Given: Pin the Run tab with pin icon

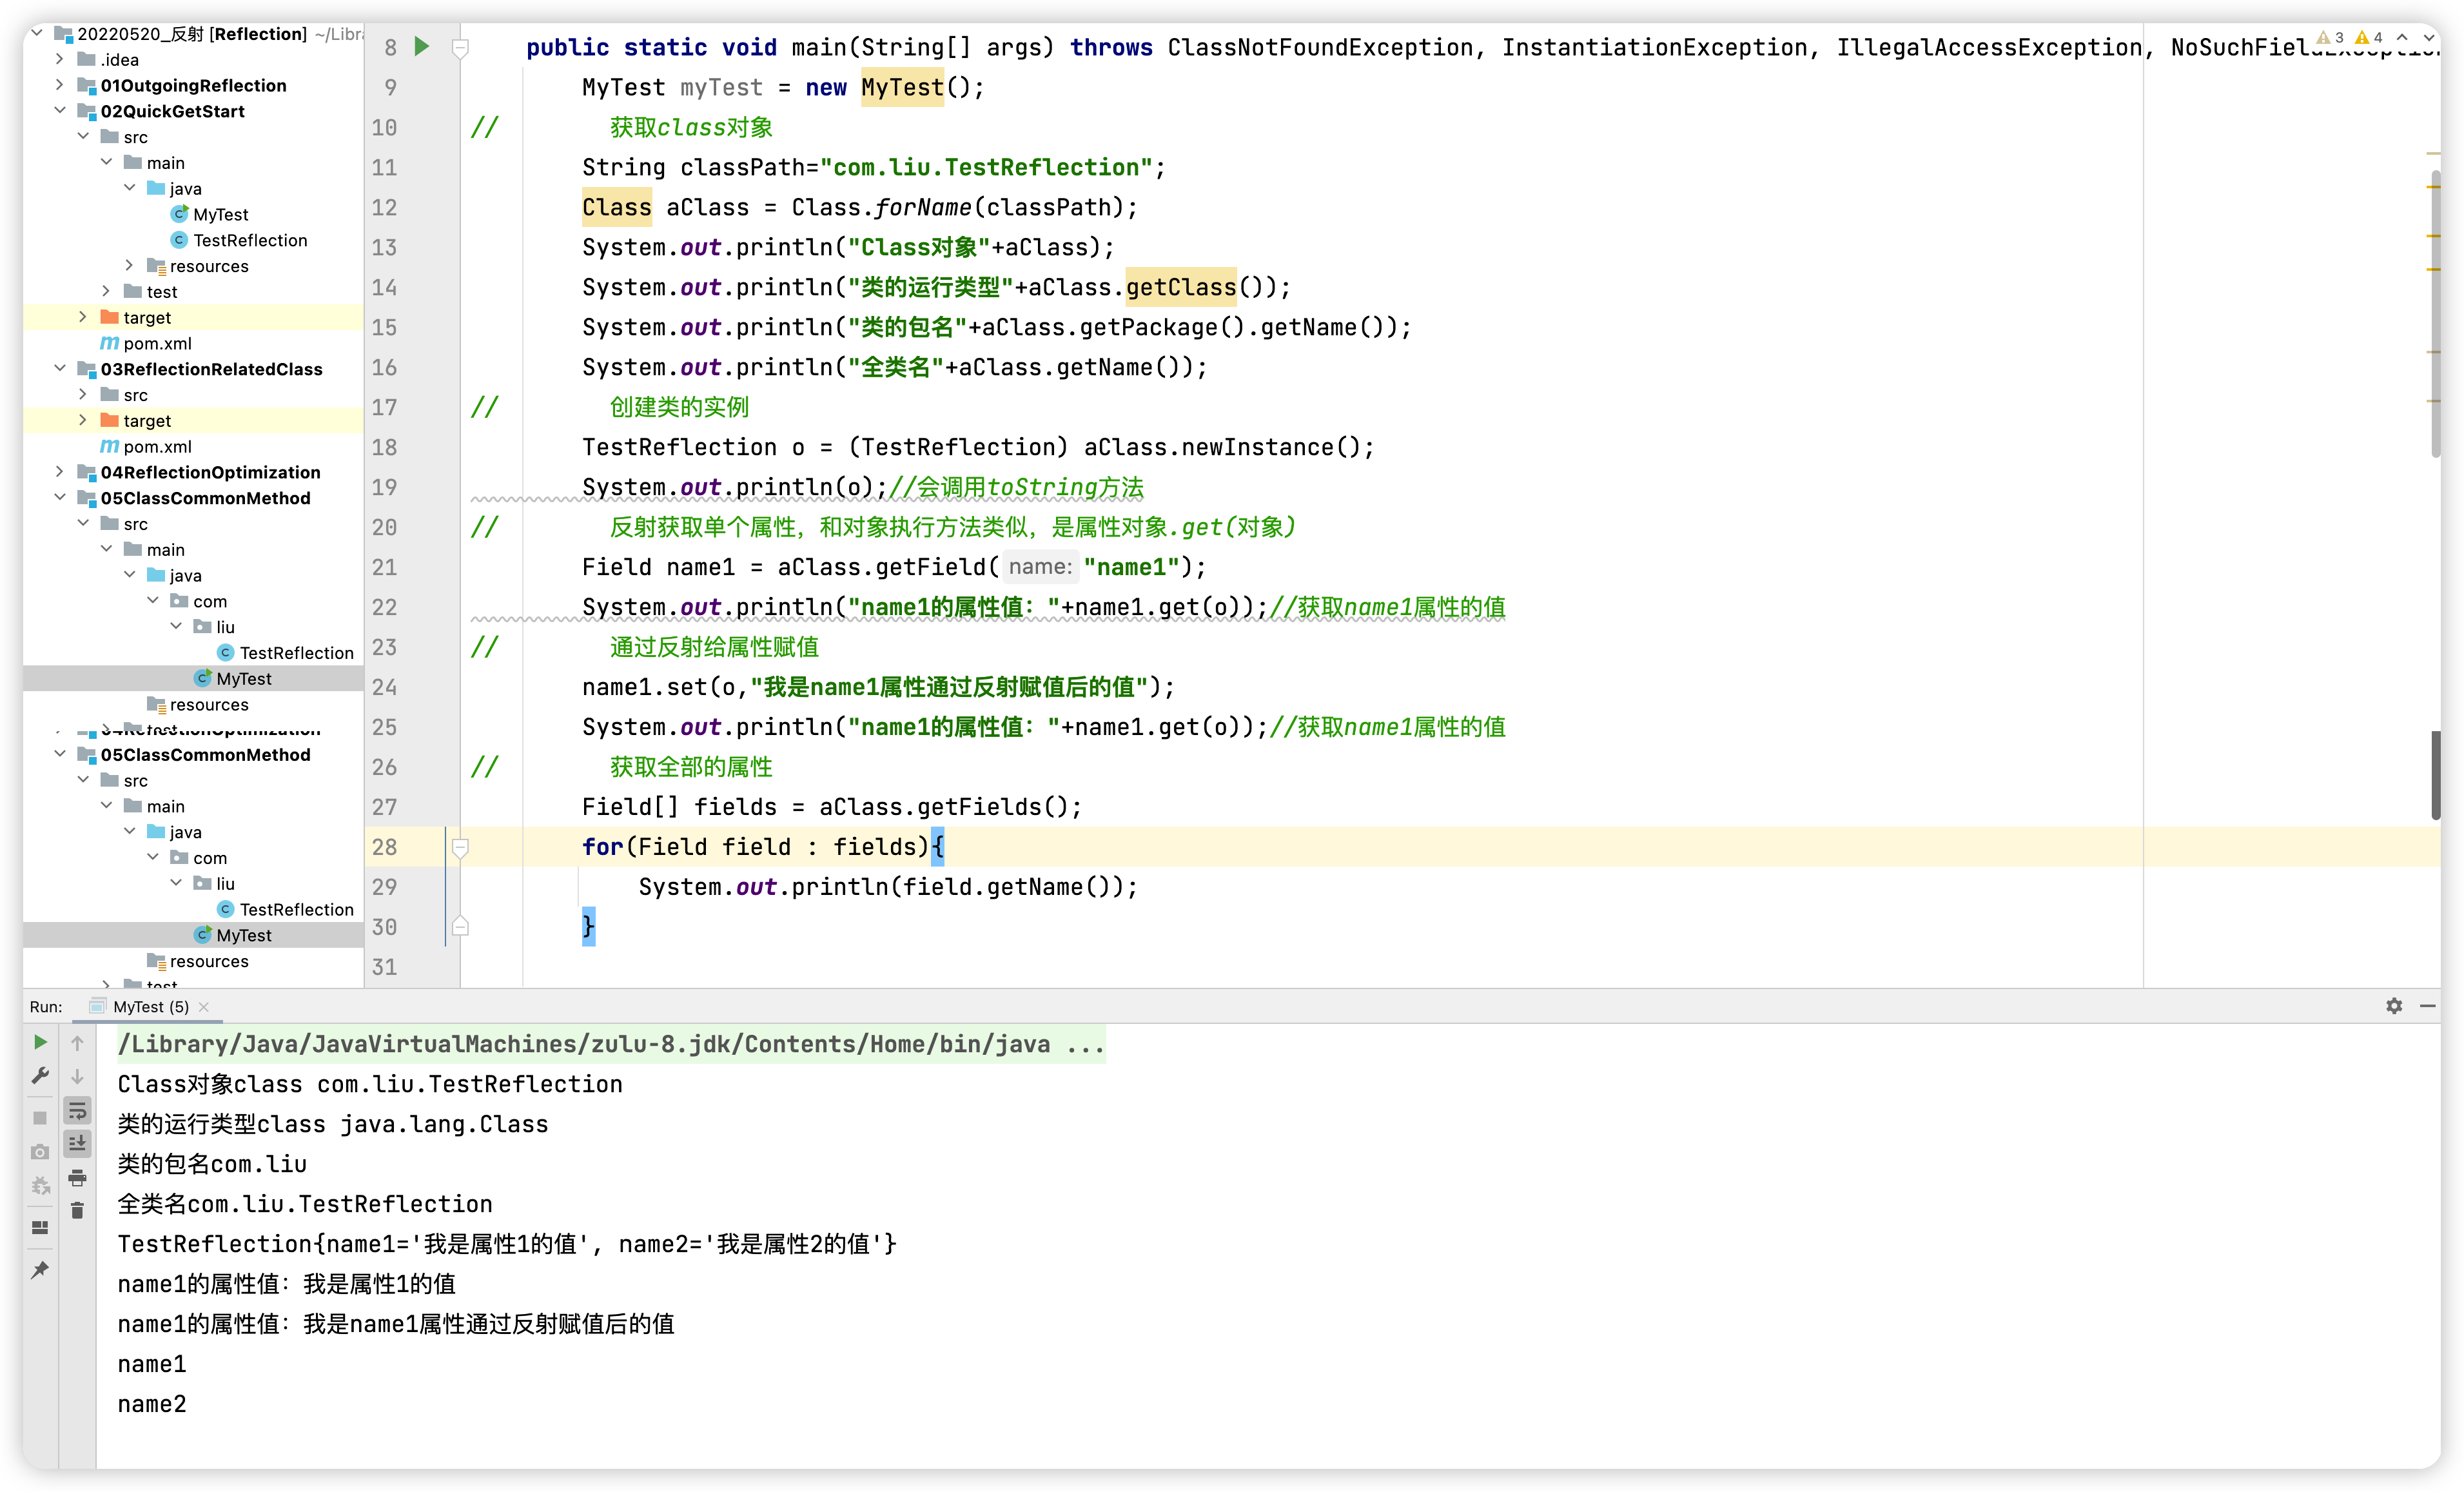Looking at the screenshot, I should click(40, 1270).
